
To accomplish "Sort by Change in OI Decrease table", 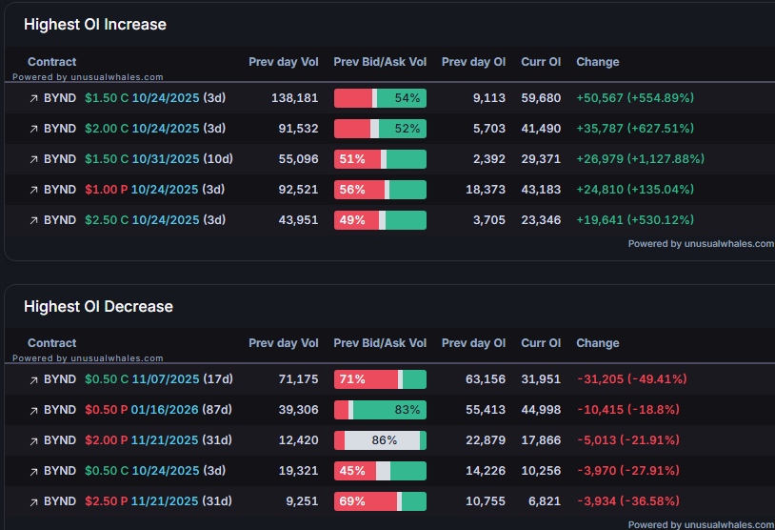I will pos(598,343).
